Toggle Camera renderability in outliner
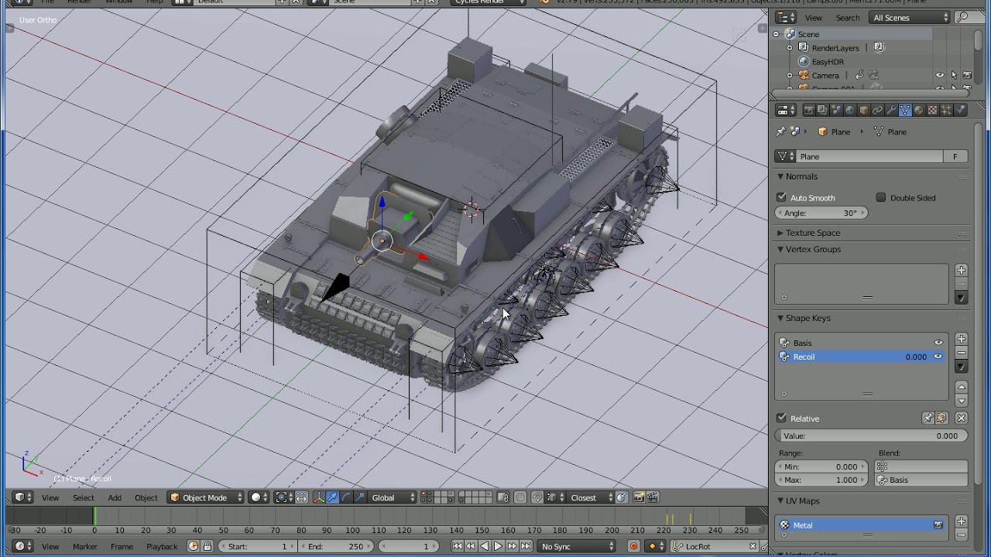The image size is (991, 557). pos(967,75)
